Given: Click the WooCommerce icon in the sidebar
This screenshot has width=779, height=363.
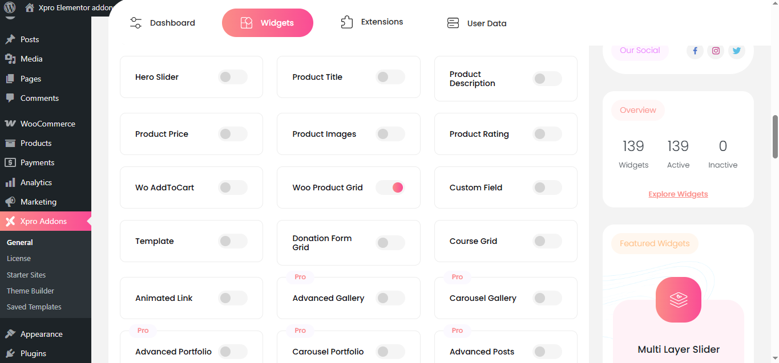Looking at the screenshot, I should (x=10, y=124).
